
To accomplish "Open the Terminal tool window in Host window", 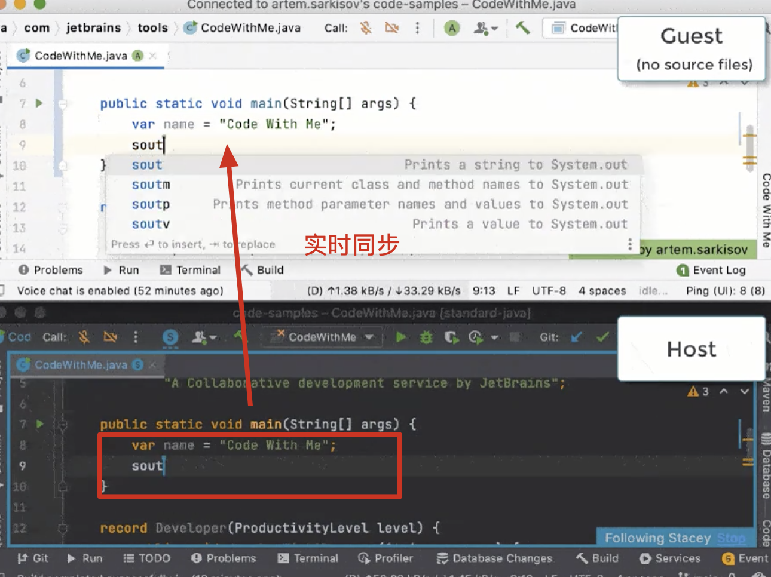I will coord(308,558).
